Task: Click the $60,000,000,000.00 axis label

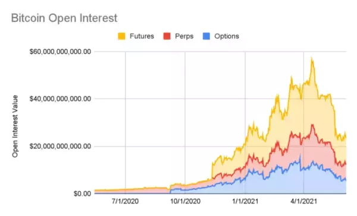Action: click(x=60, y=52)
